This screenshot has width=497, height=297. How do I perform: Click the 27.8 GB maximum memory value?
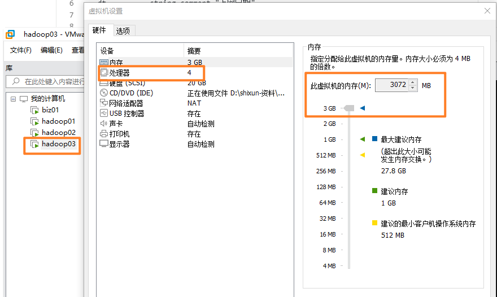pyautogui.click(x=393, y=171)
